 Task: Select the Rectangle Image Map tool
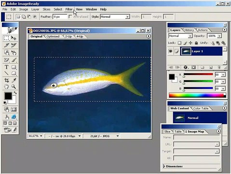[x=6, y=52]
